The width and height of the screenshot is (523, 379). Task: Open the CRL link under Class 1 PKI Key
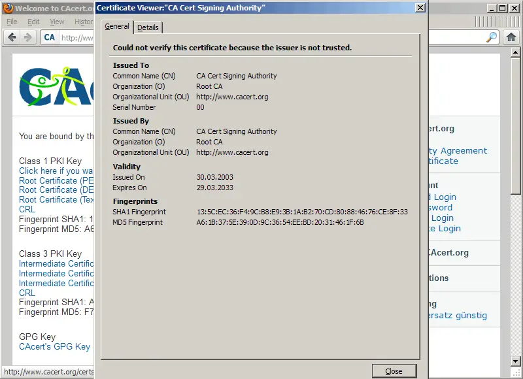[27, 209]
